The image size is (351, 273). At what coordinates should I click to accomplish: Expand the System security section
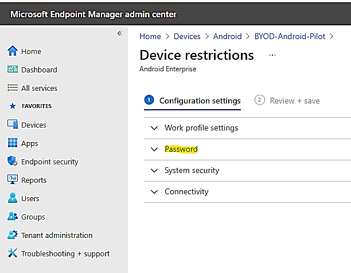pos(192,170)
